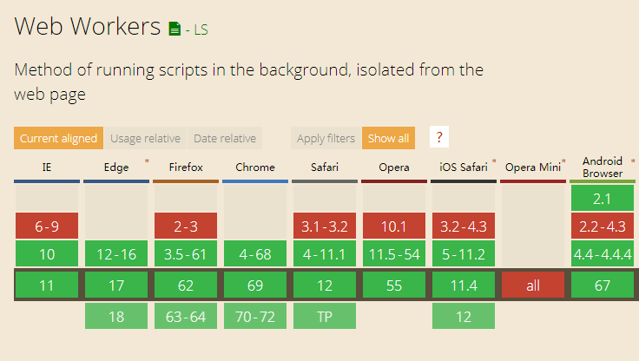Select the Android Browser 67 cell
The width and height of the screenshot is (639, 361).
[603, 285]
